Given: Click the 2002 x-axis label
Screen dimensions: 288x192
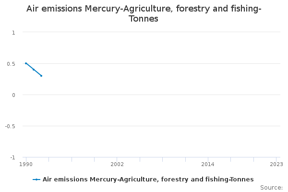Looking at the screenshot, I should click(x=117, y=164).
